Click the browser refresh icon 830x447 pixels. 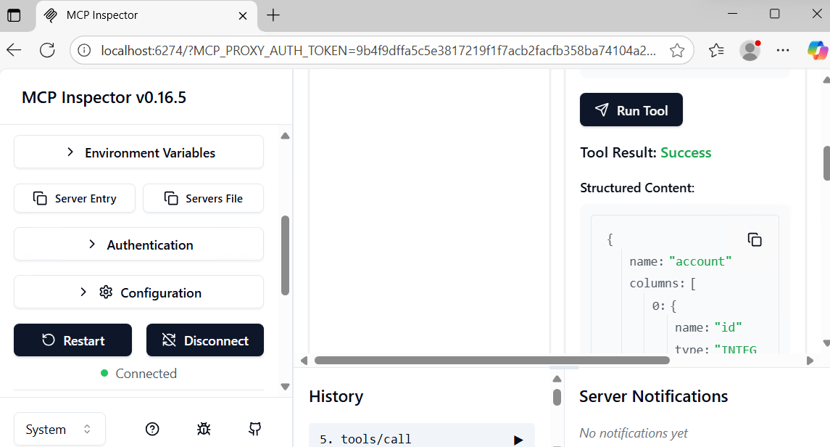(47, 50)
